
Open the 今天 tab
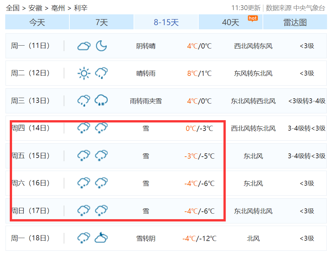coord(37,22)
